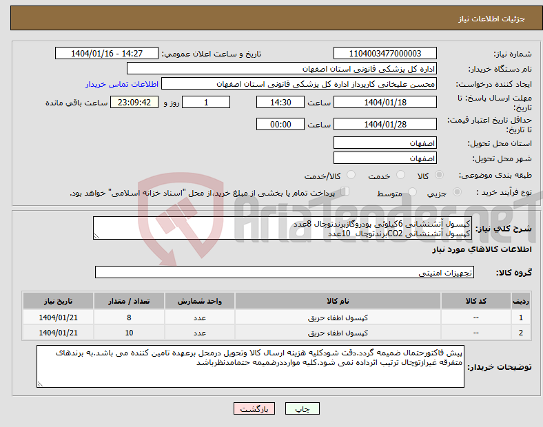Click the جزئیات اطلاعات نیاز header title
This screenshot has height=427, width=543.
[x=492, y=19]
